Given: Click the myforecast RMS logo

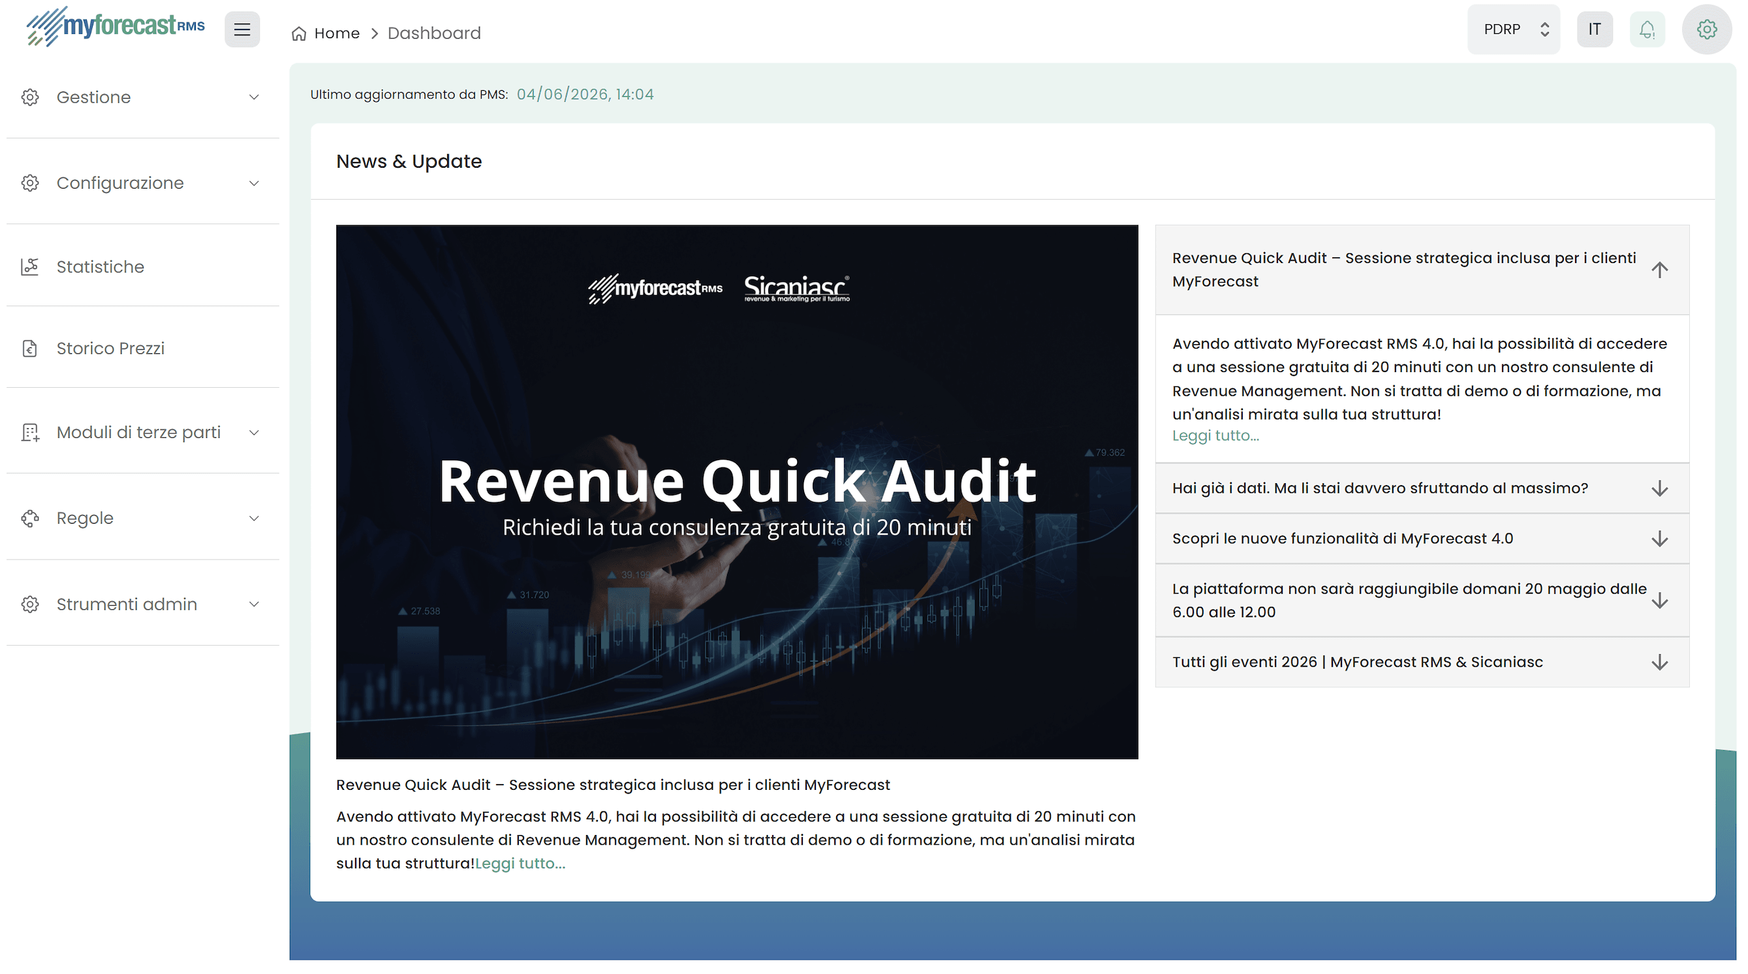Looking at the screenshot, I should click(116, 27).
